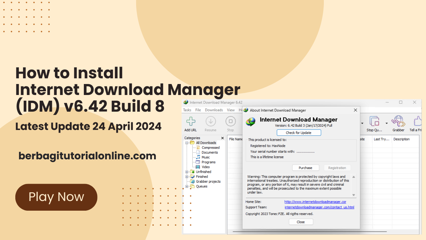Click the Programs category icon
Viewport: 426px width, 240px height.
pos(198,162)
